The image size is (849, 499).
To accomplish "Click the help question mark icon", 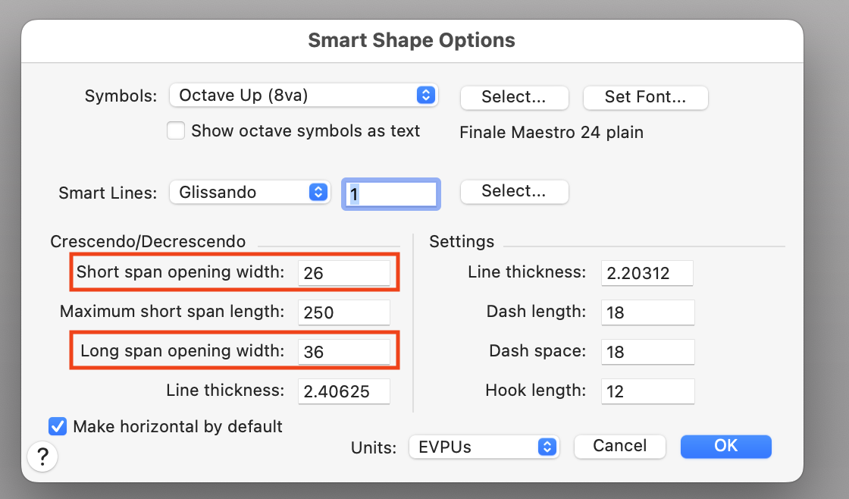I will point(42,457).
